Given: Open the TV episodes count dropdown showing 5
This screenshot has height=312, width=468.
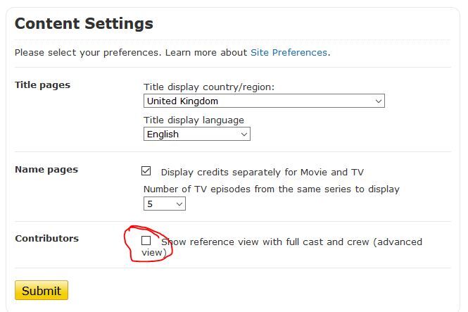Looking at the screenshot, I should click(x=164, y=204).
